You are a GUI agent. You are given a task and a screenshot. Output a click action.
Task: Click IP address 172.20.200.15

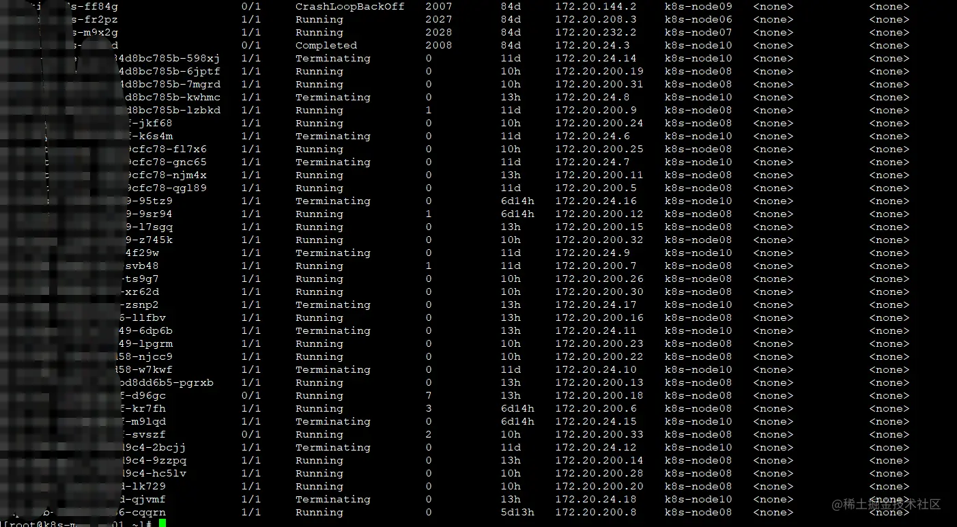[x=599, y=227]
